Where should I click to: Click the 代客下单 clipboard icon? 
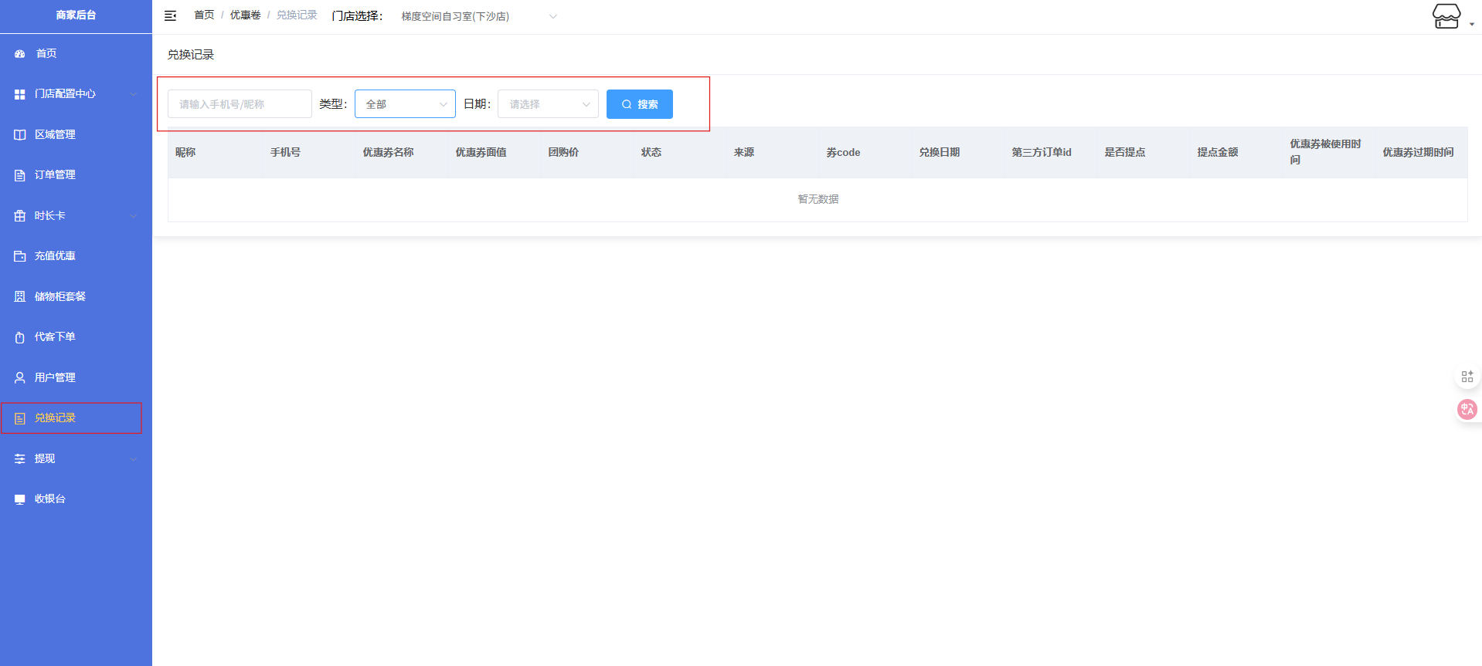pos(20,337)
